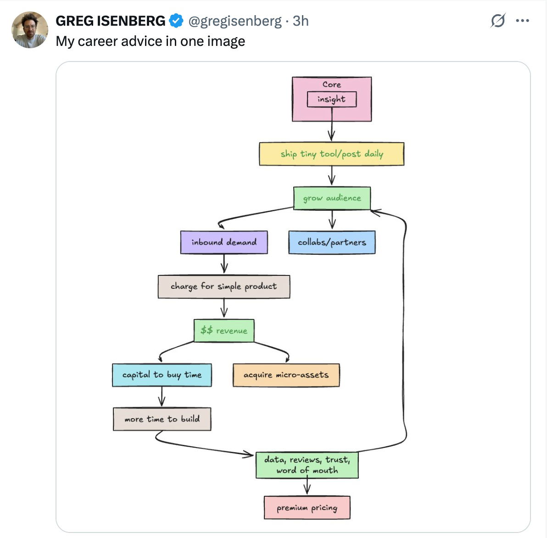Viewport: 547px width, 538px height.
Task: Open Greg Isenberg's profile picture
Action: (30, 30)
